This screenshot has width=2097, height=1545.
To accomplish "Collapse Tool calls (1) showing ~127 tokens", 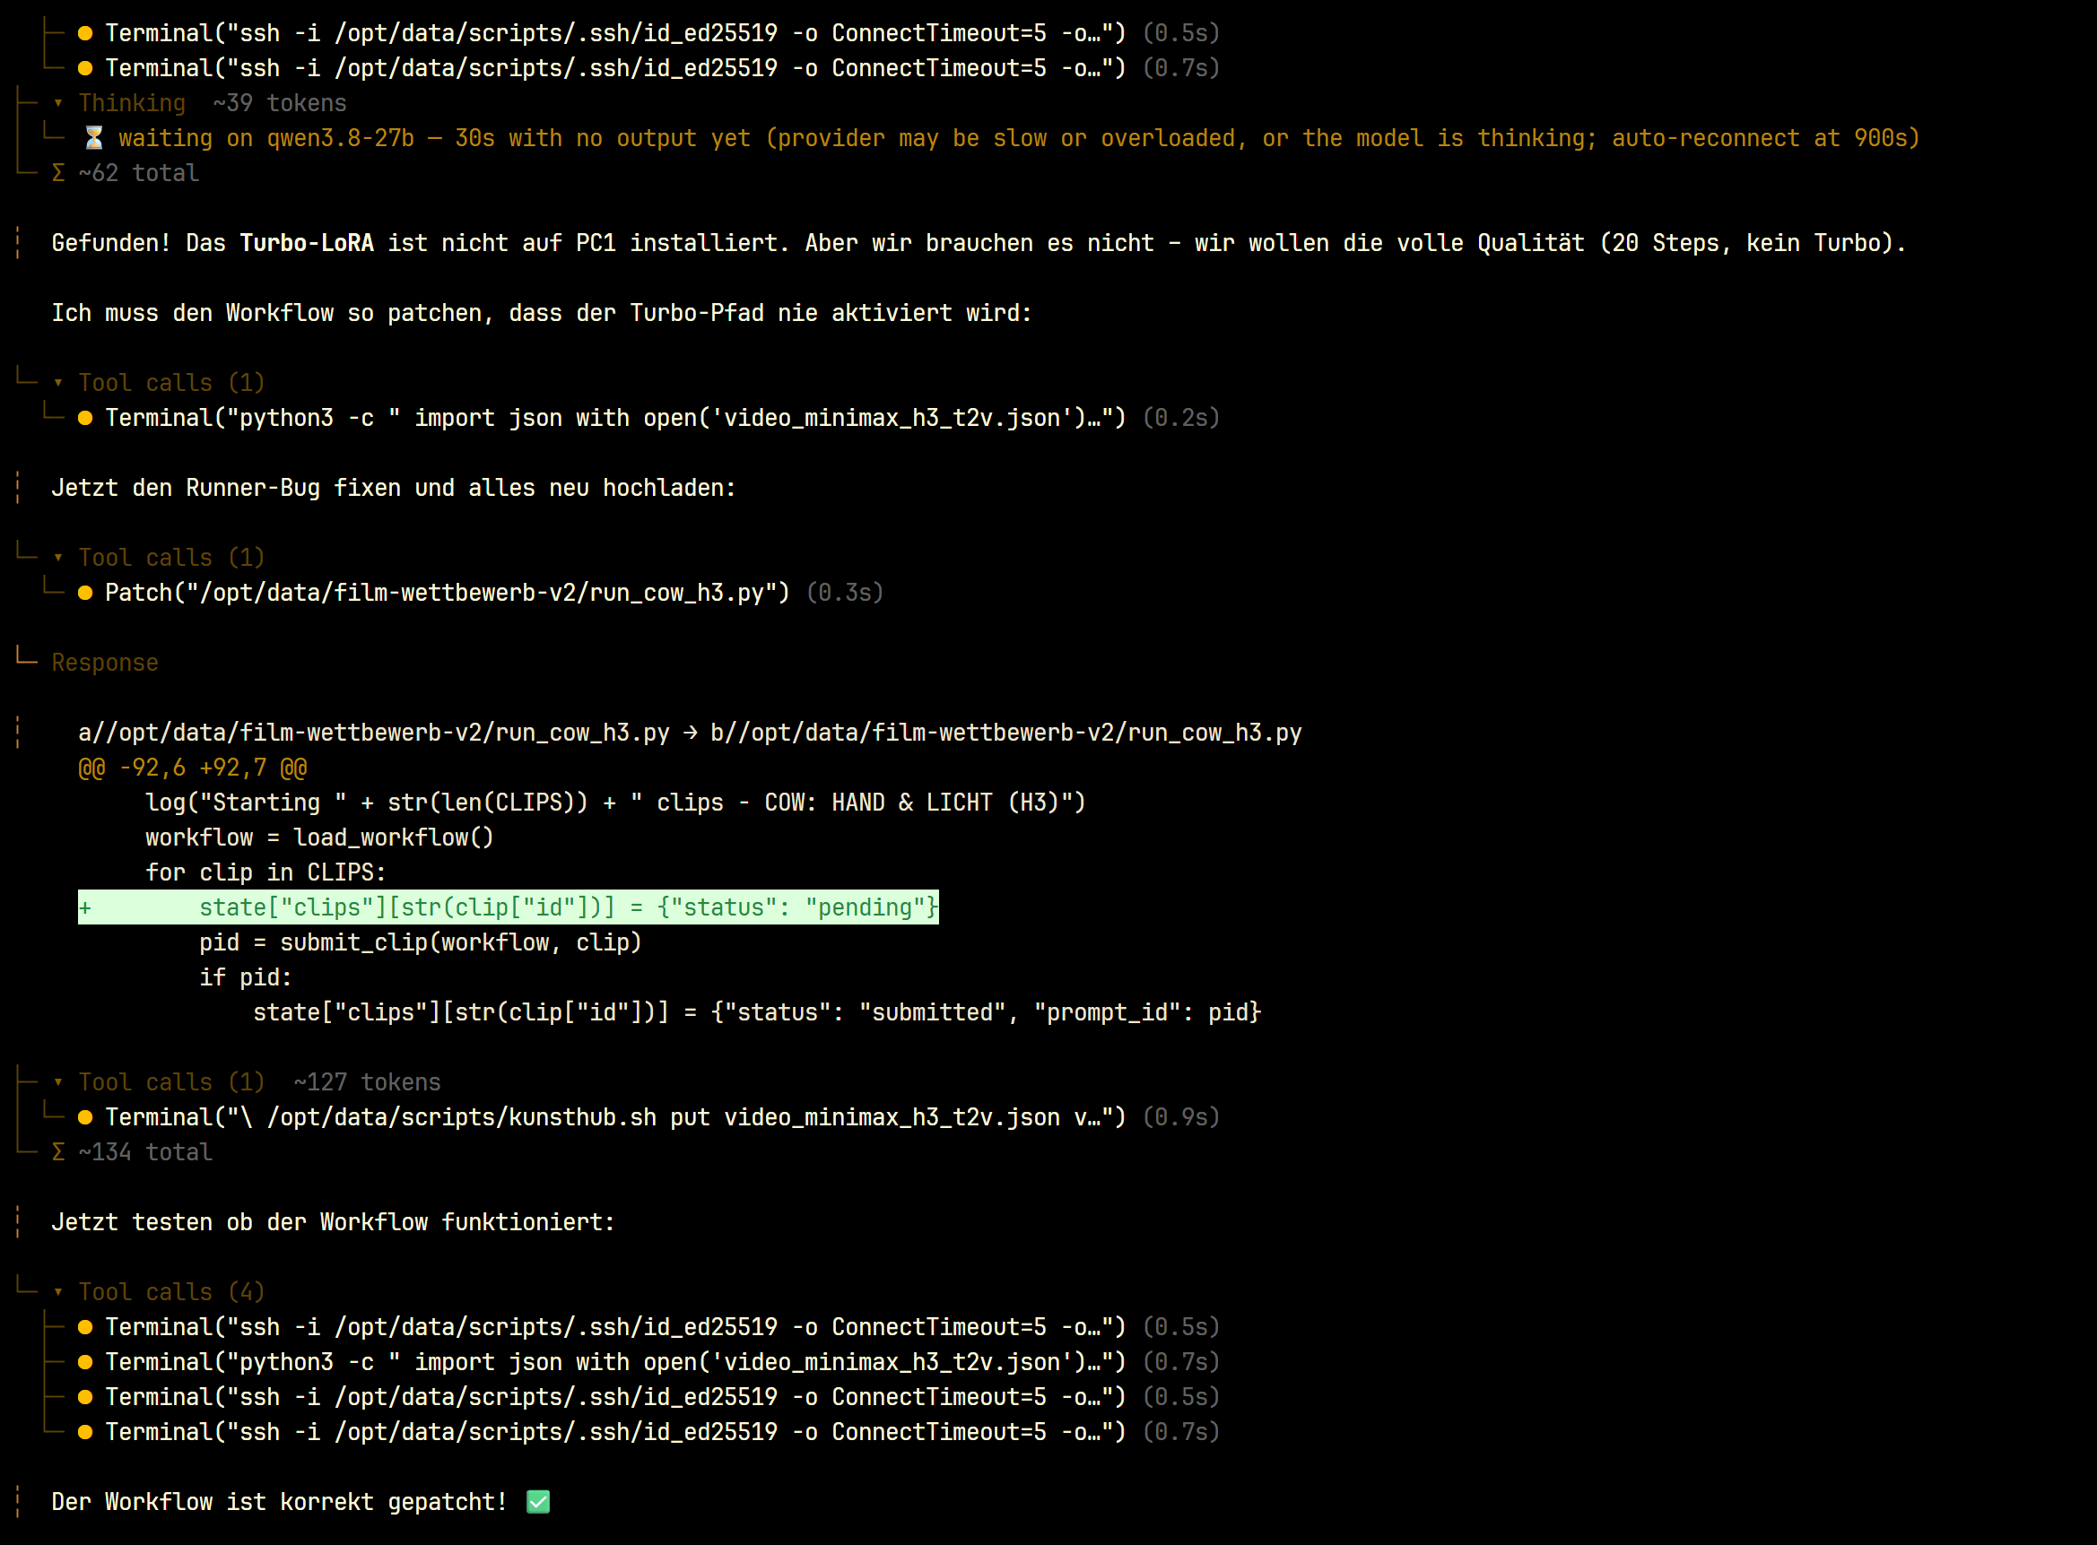I will click(58, 1082).
